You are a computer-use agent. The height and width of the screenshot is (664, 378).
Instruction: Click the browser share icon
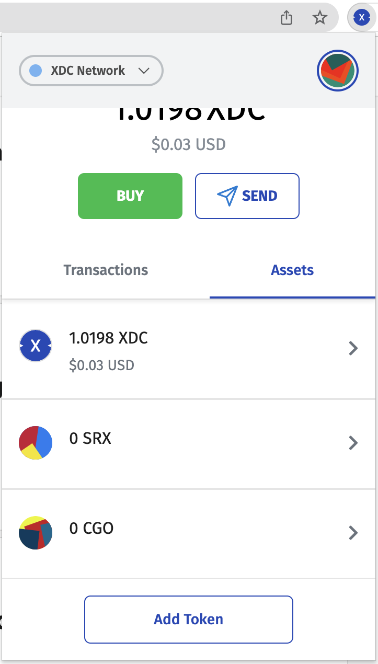(286, 18)
